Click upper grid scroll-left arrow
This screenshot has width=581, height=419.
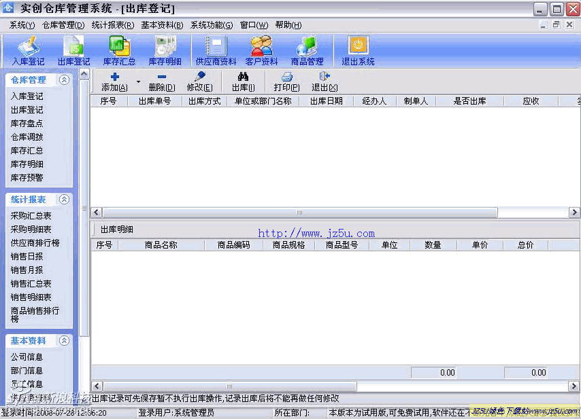pos(97,213)
